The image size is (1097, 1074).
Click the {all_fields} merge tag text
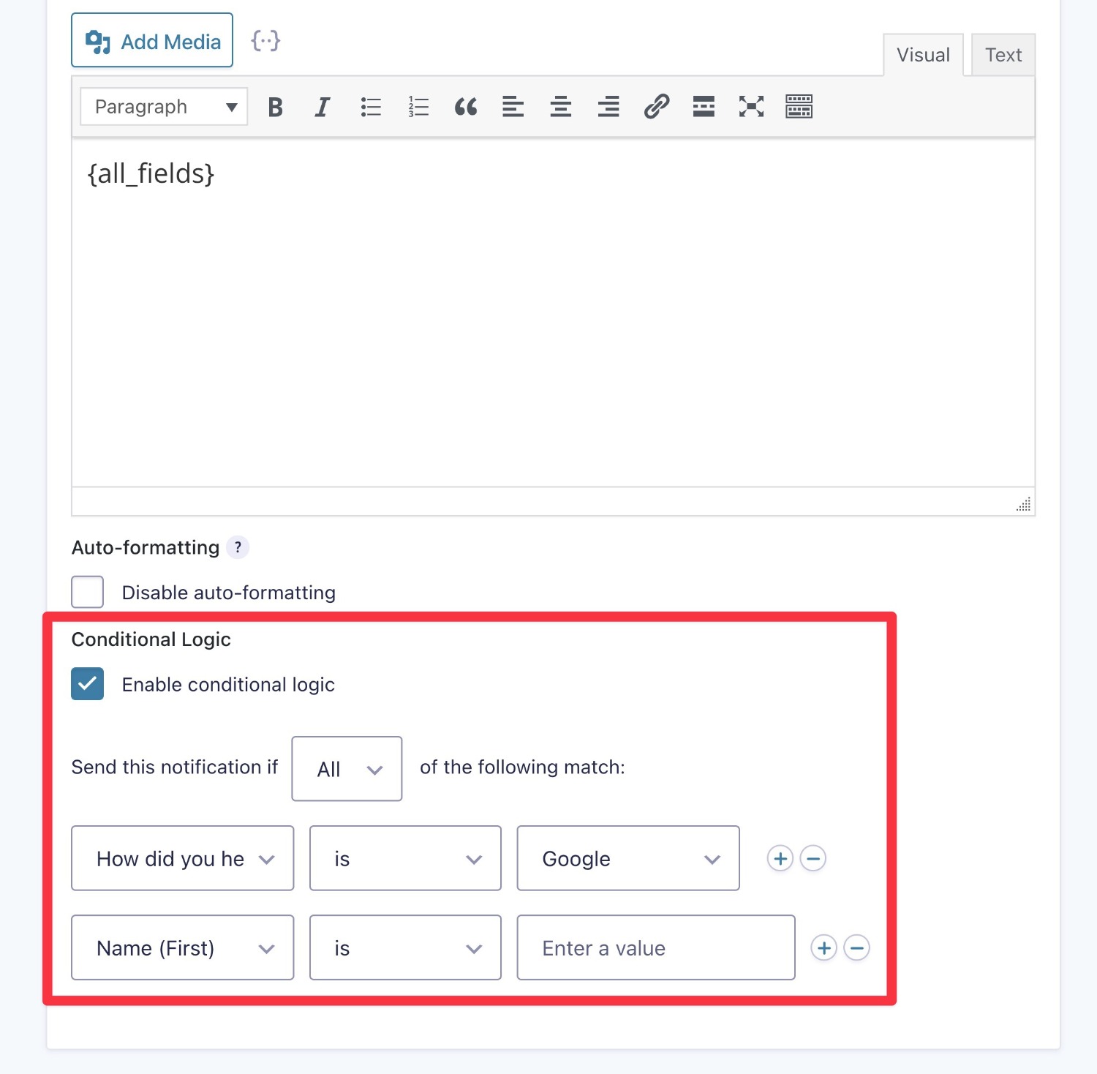151,174
